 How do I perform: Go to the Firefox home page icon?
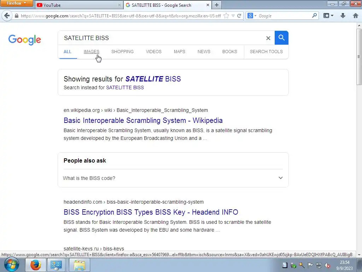[356, 16]
